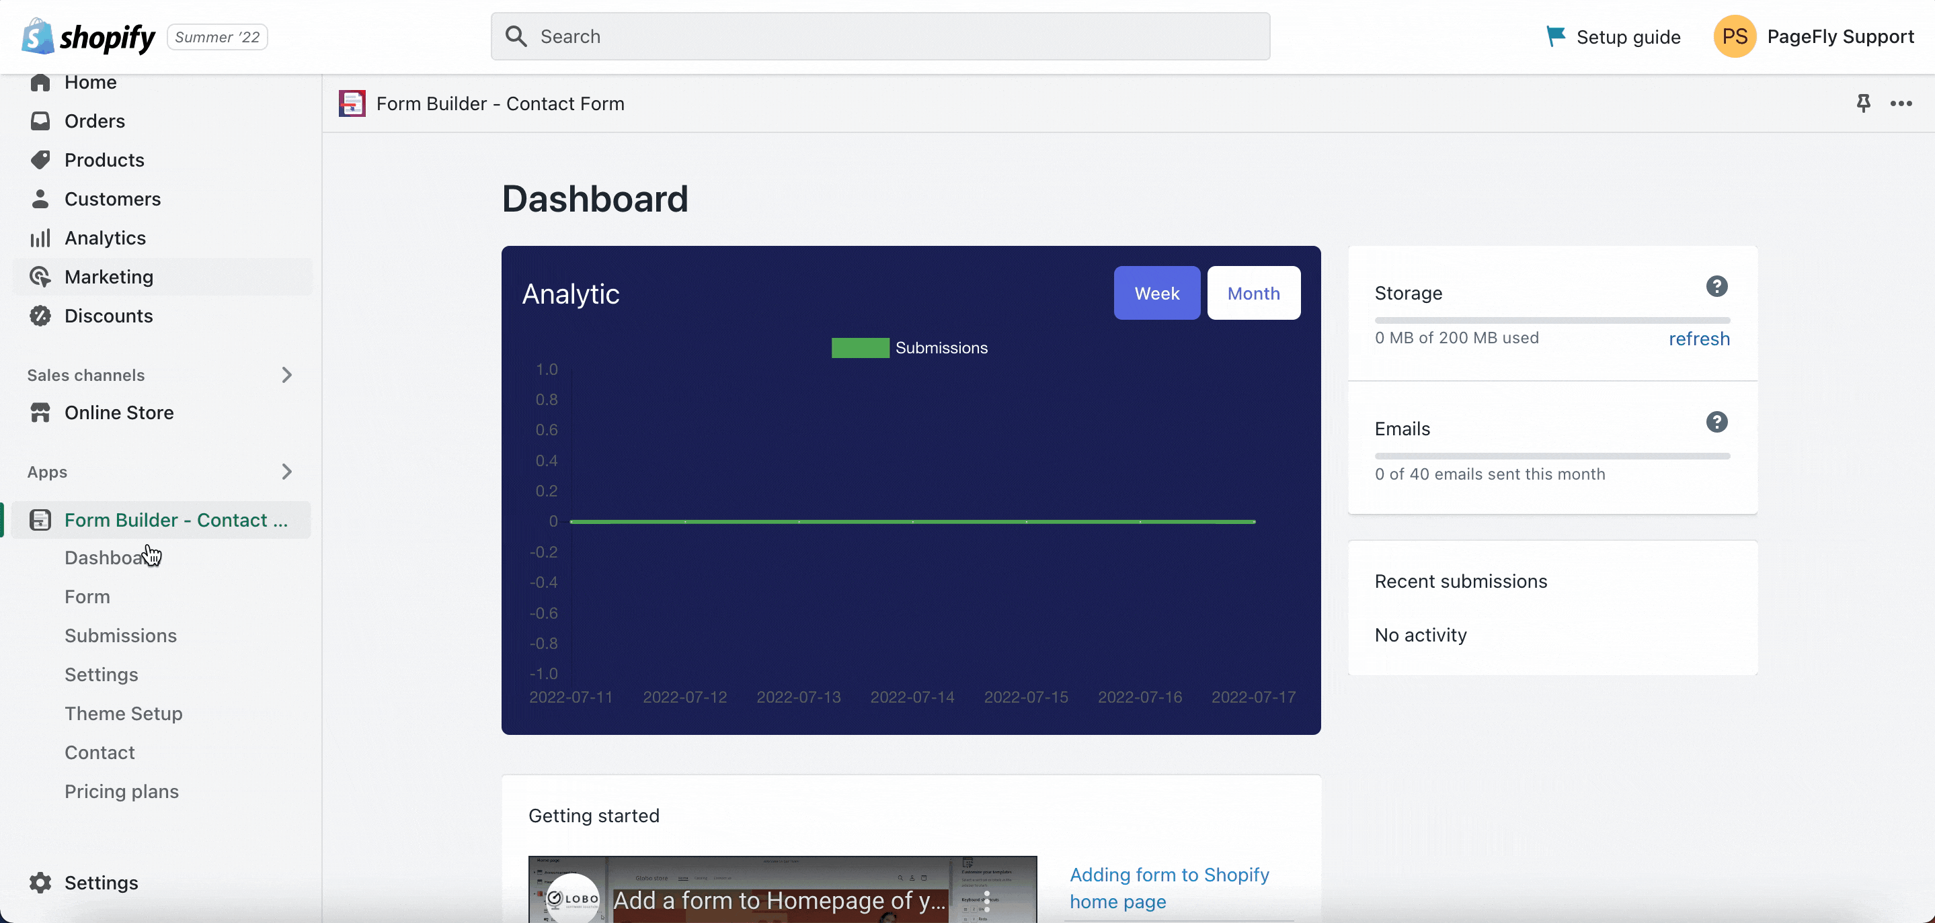Click the Storage help question icon
The width and height of the screenshot is (1935, 923).
(1716, 286)
